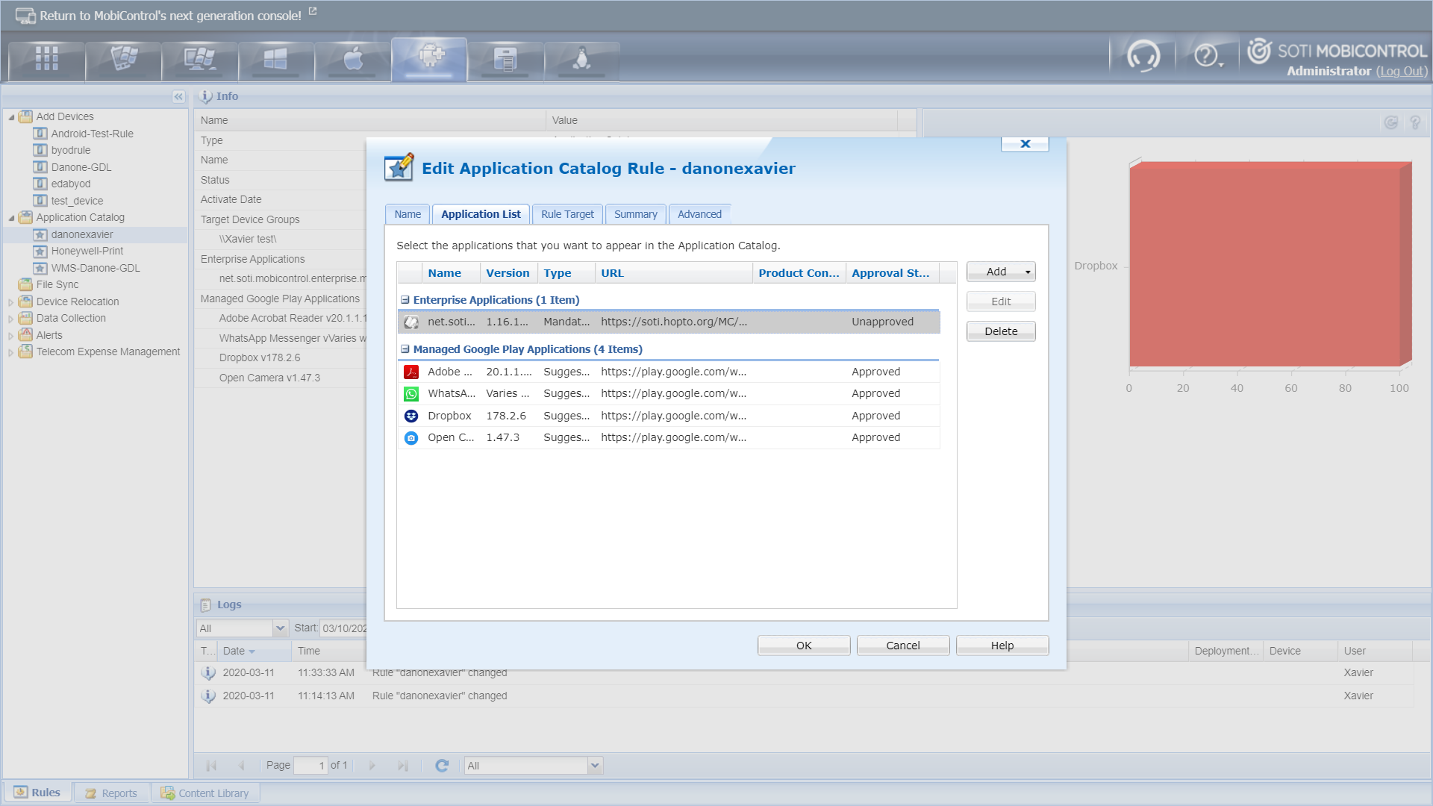Select the Honeywell-Print catalog rule
The height and width of the screenshot is (806, 1433).
pos(87,251)
